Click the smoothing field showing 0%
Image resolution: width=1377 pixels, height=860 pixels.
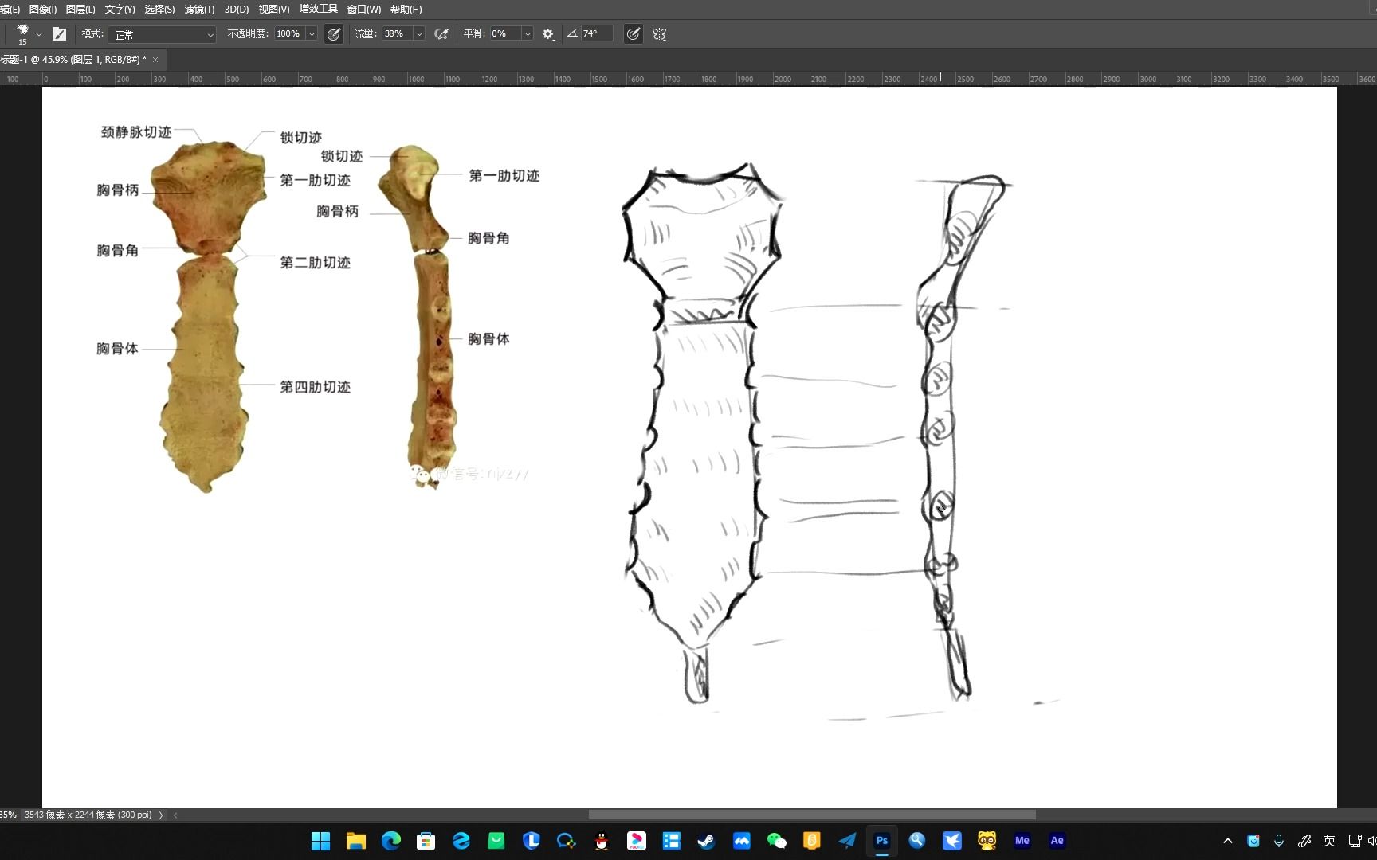[504, 33]
